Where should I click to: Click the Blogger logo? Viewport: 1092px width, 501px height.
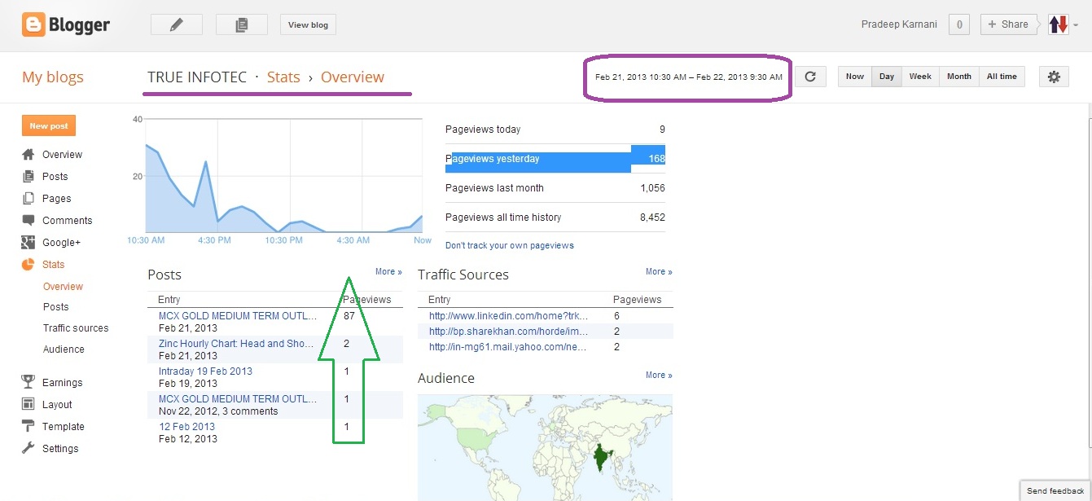67,25
